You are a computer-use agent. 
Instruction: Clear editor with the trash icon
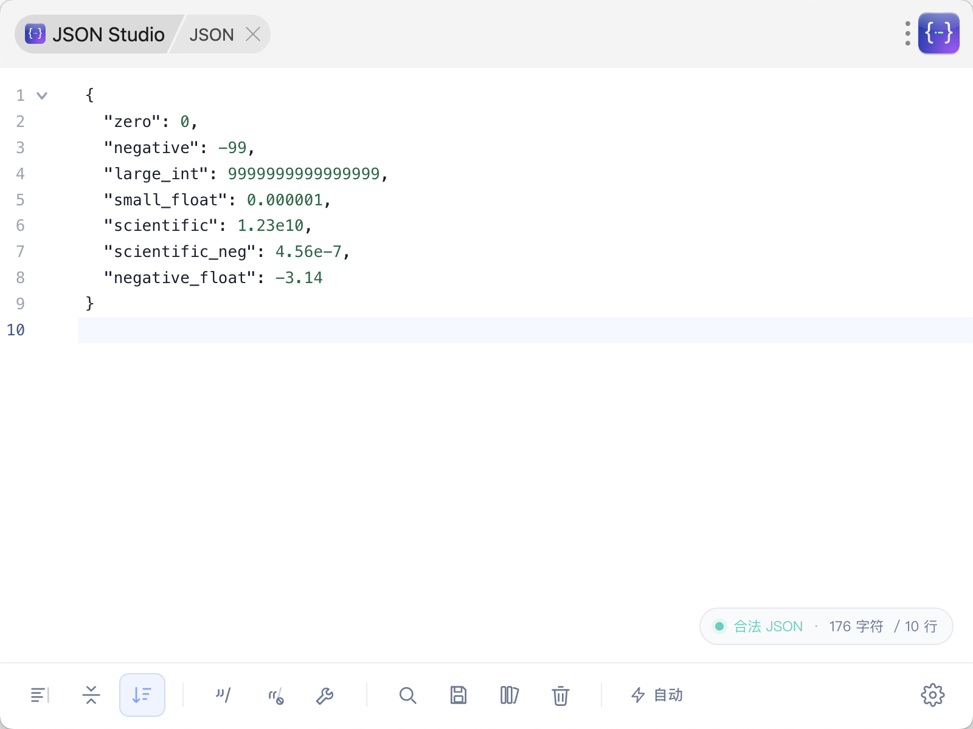click(x=560, y=696)
